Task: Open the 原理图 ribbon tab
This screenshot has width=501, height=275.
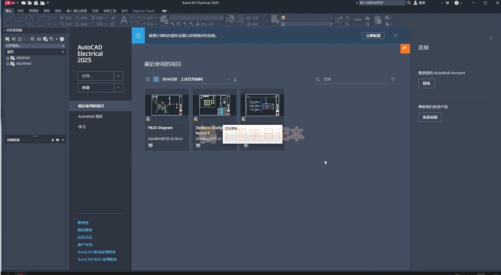Action: click(x=34, y=11)
